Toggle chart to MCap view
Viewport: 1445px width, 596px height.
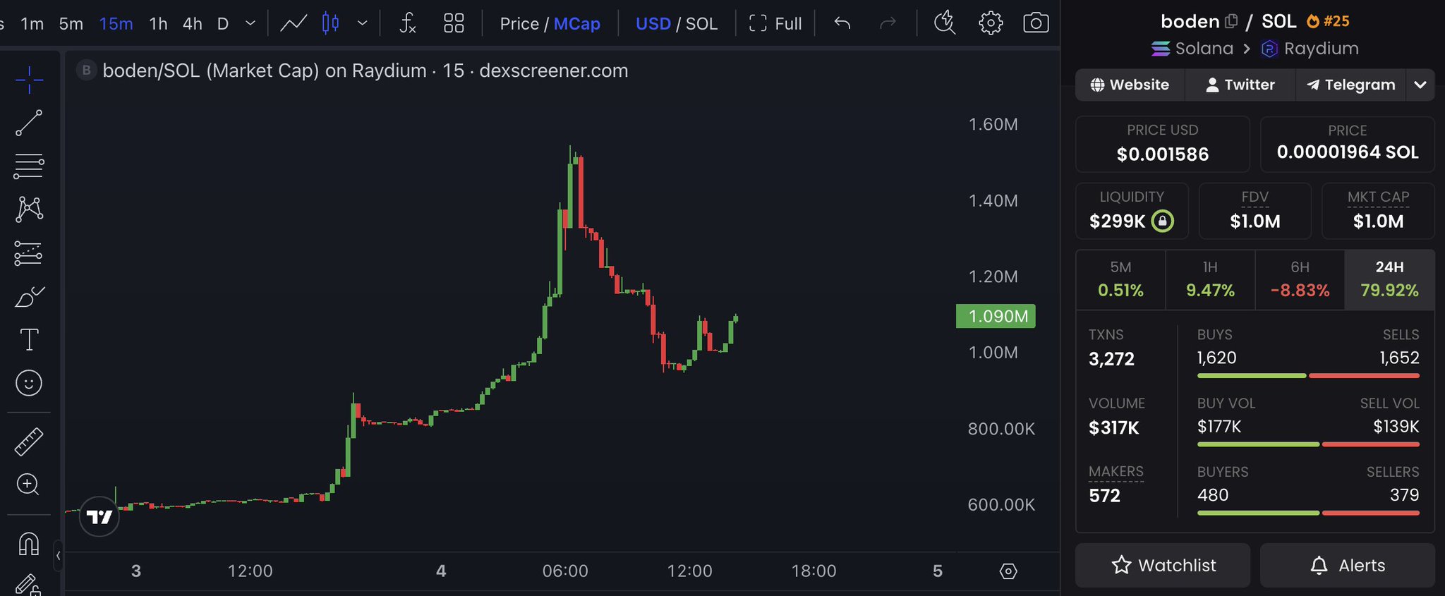pyautogui.click(x=576, y=24)
